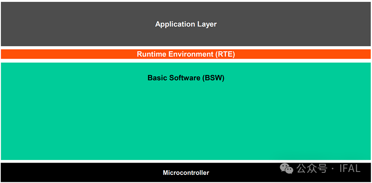Click the "(BSW)" abbreviation in the green block
Viewport: 372px width, 183px height.
coord(213,78)
